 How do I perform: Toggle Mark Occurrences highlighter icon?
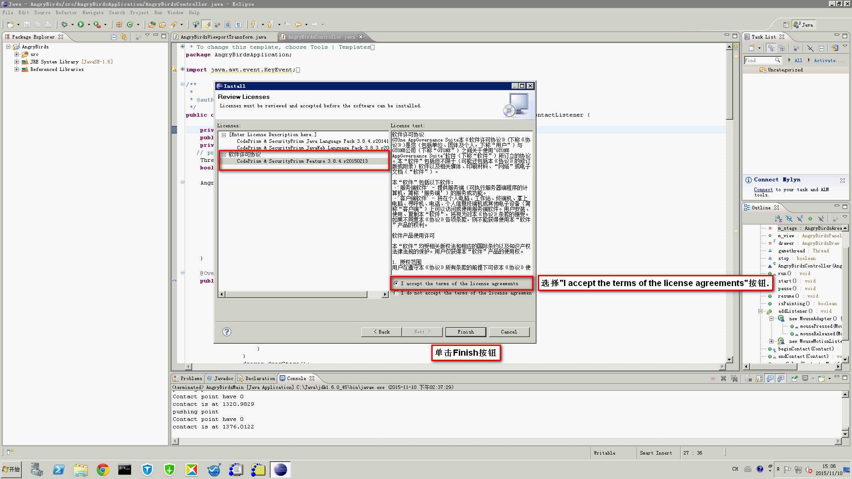(x=206, y=25)
